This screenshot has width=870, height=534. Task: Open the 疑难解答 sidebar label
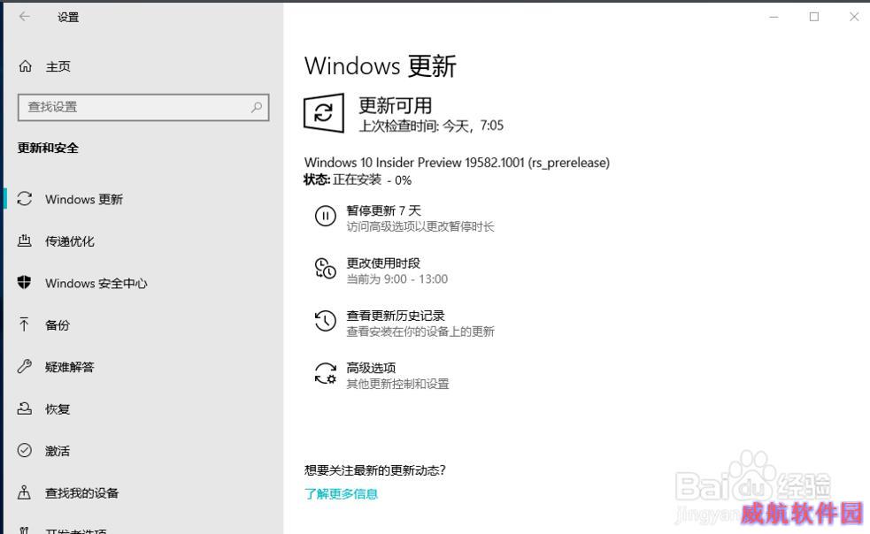tap(70, 367)
